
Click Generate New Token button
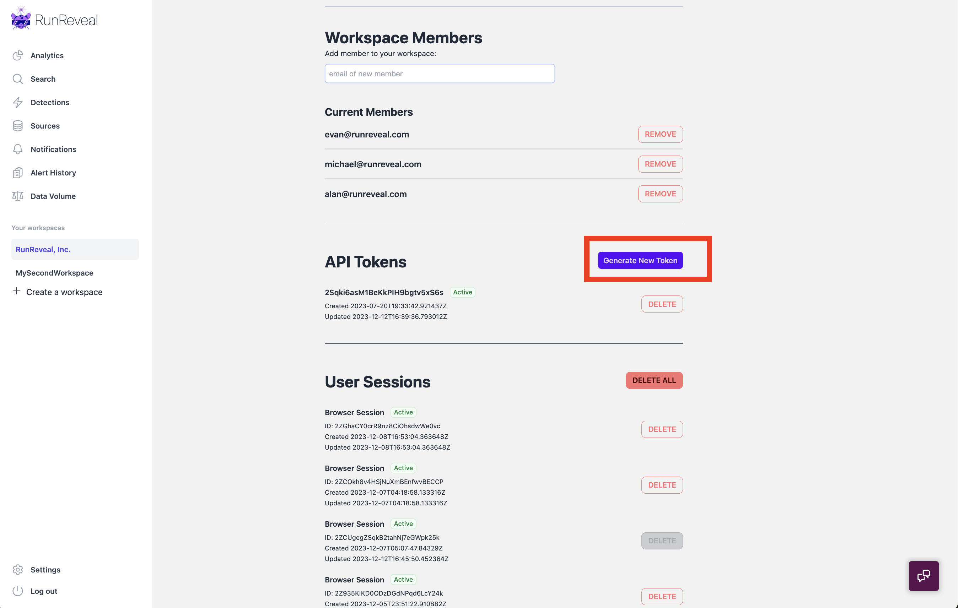[640, 260]
